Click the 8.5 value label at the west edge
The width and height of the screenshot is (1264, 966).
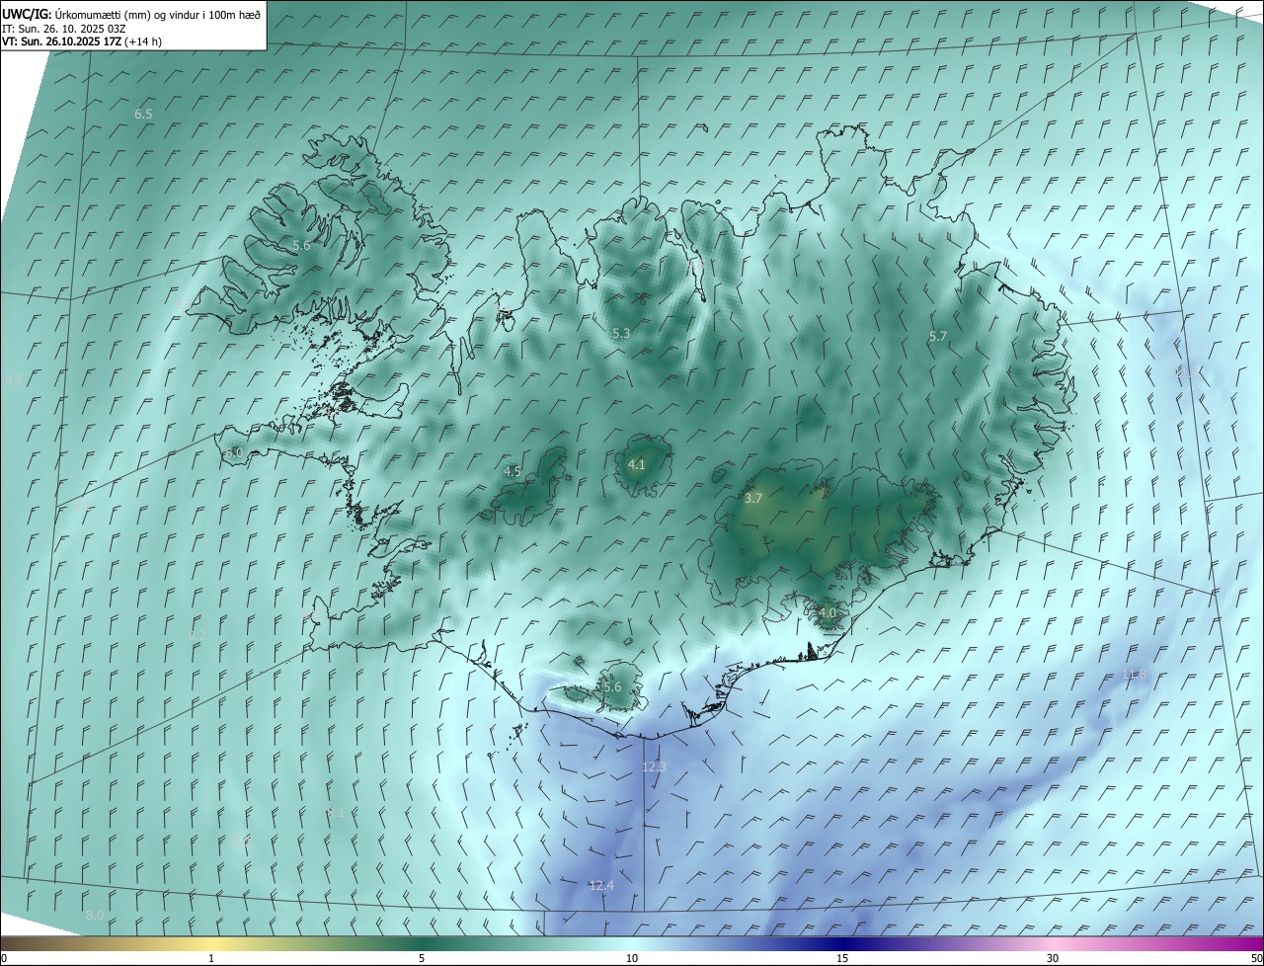click(14, 380)
